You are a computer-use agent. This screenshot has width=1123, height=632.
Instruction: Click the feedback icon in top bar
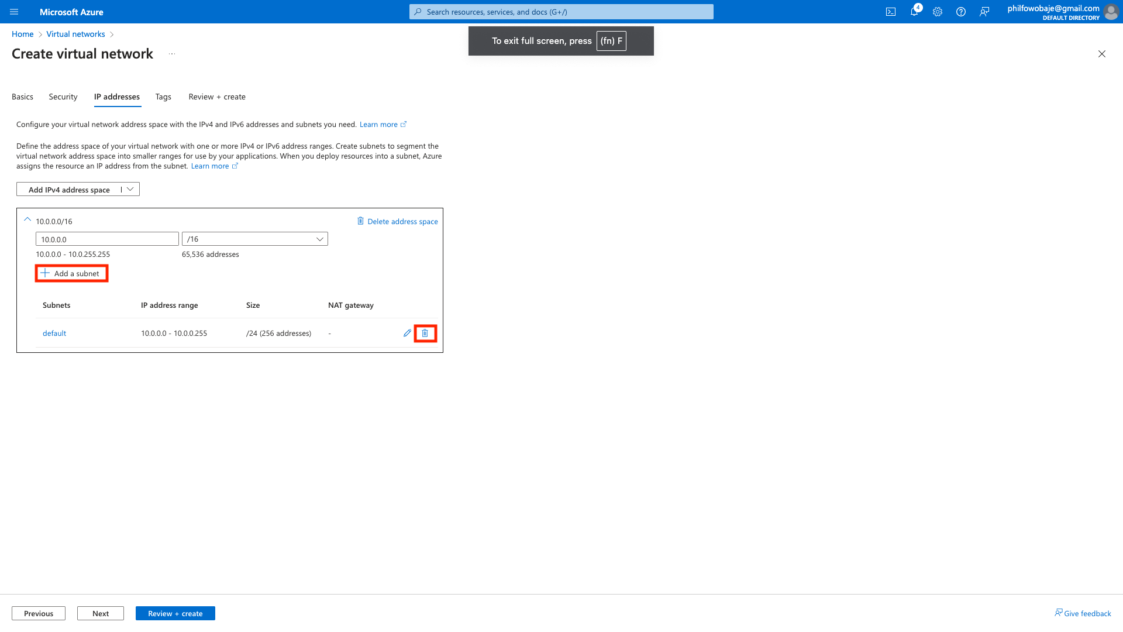tap(984, 12)
